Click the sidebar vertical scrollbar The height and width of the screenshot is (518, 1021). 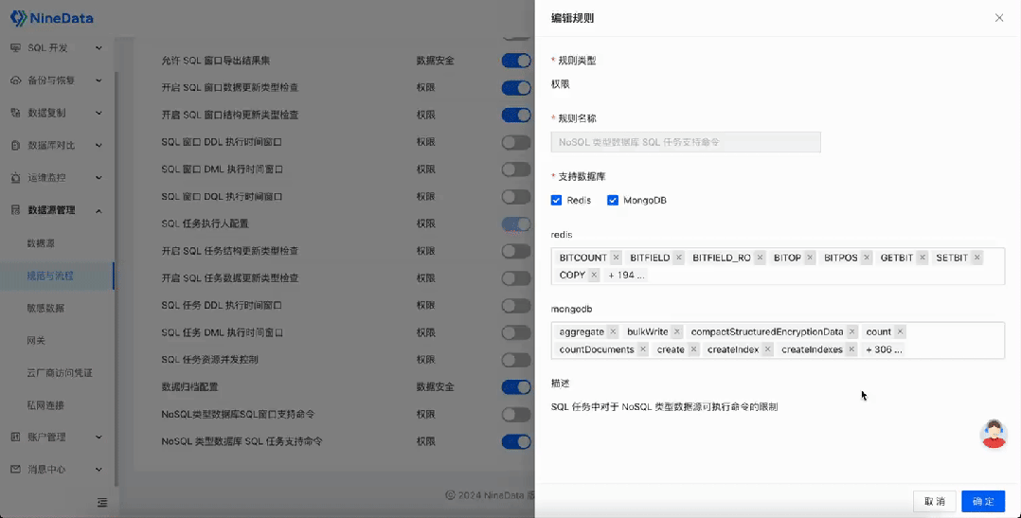[x=116, y=278]
